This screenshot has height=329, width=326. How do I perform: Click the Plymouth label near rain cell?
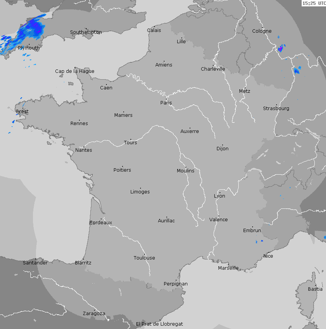point(29,48)
